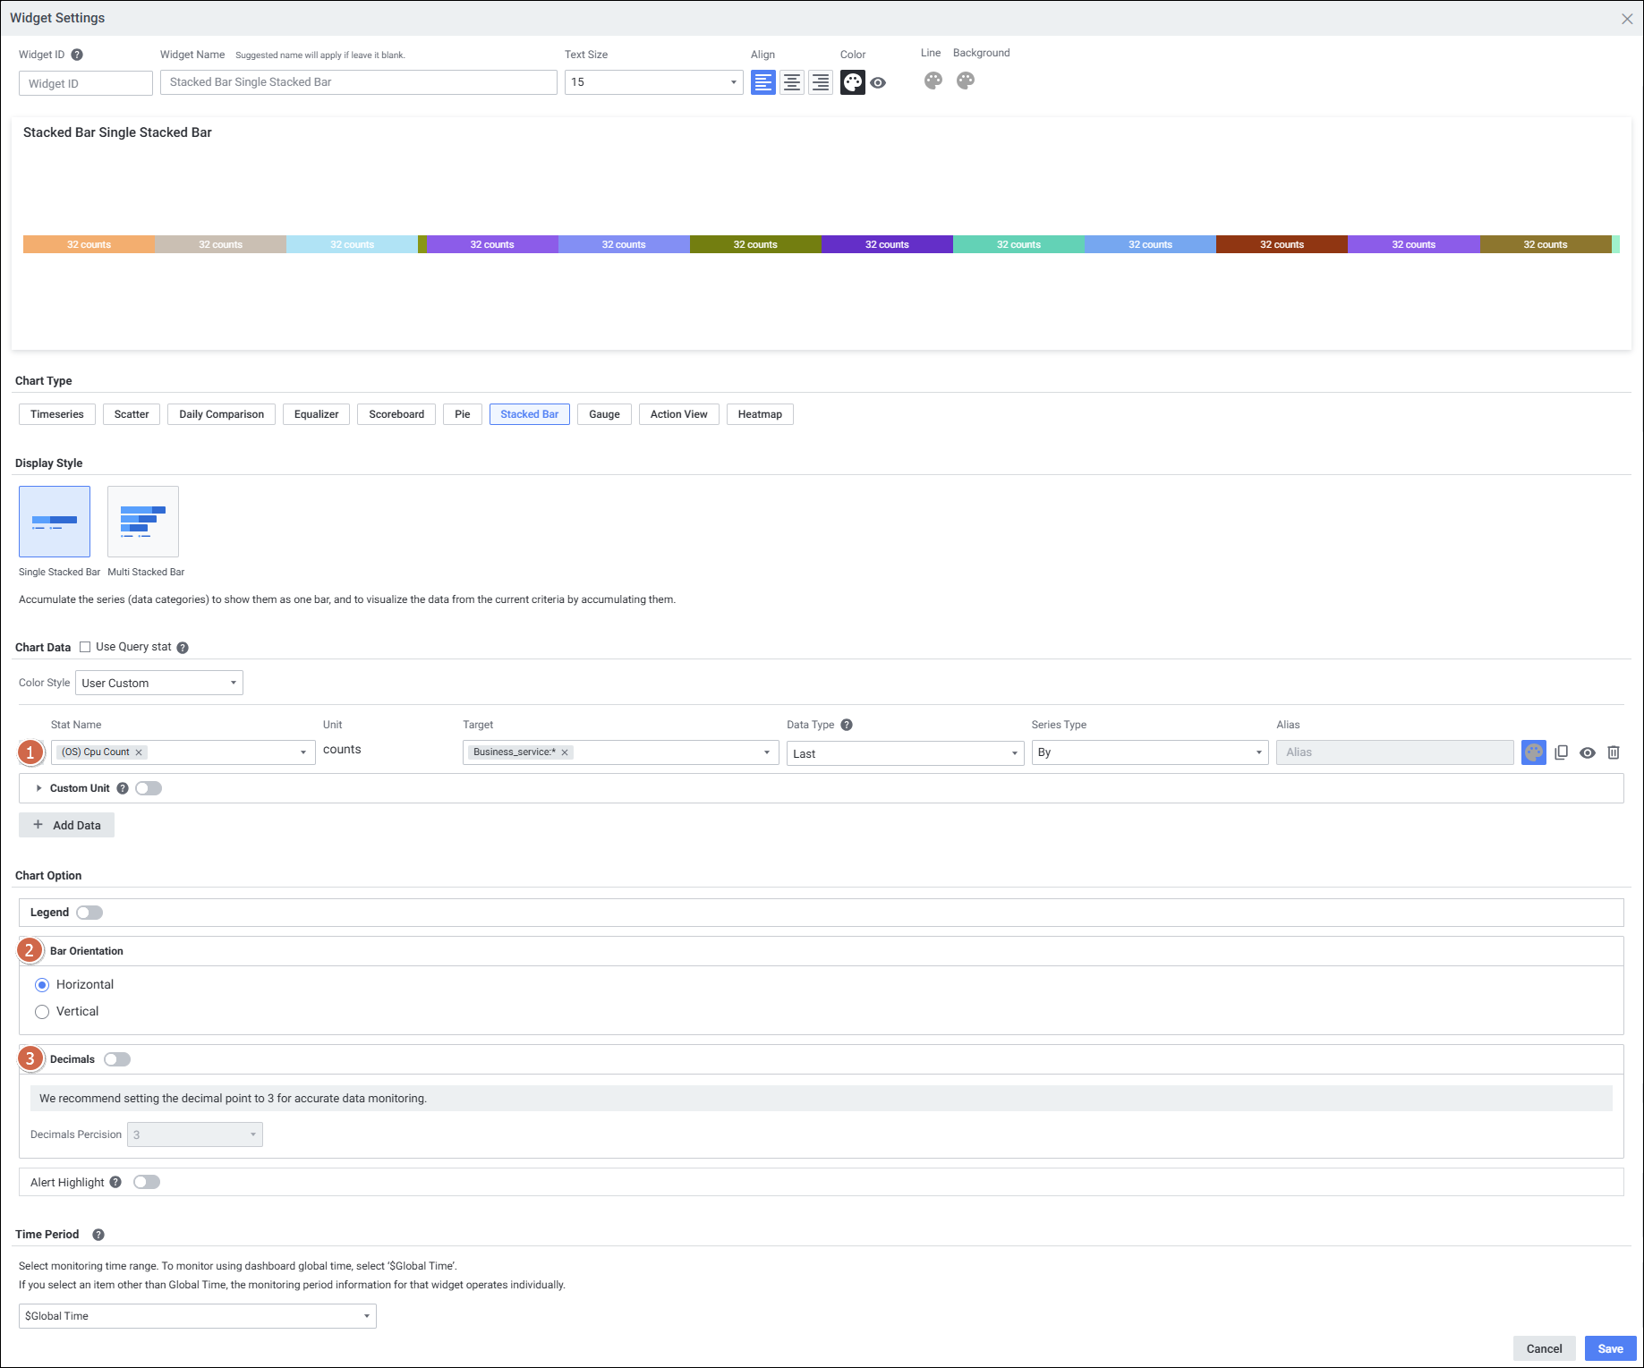The width and height of the screenshot is (1644, 1368).
Task: Switch chart type to Heatmap
Action: point(759,414)
